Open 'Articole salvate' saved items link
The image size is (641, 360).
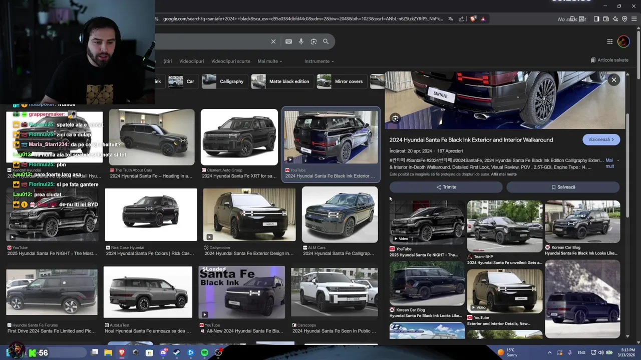pyautogui.click(x=609, y=60)
